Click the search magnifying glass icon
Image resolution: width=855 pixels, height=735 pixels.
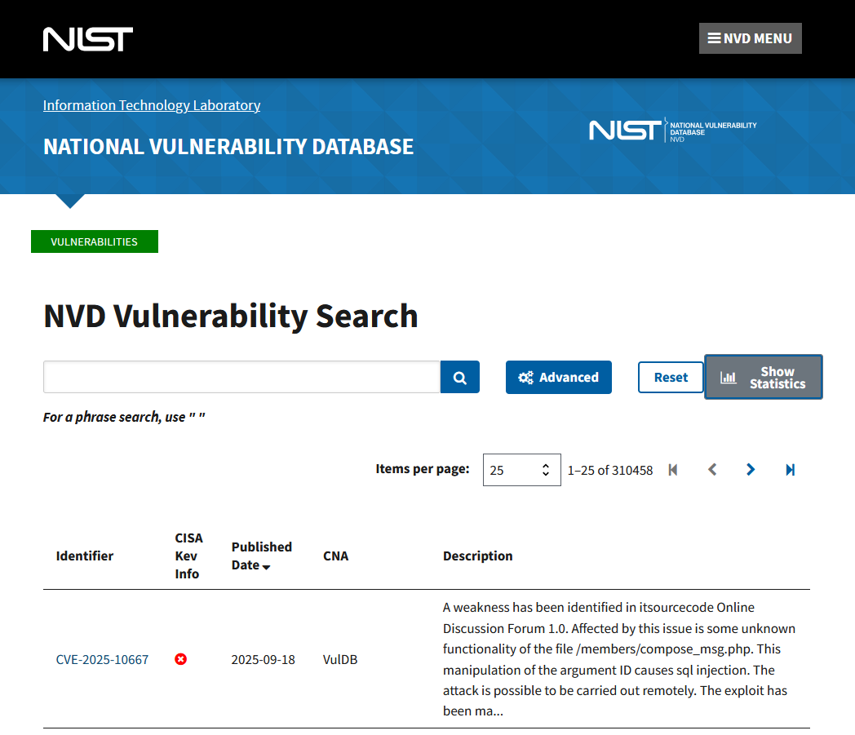(459, 376)
